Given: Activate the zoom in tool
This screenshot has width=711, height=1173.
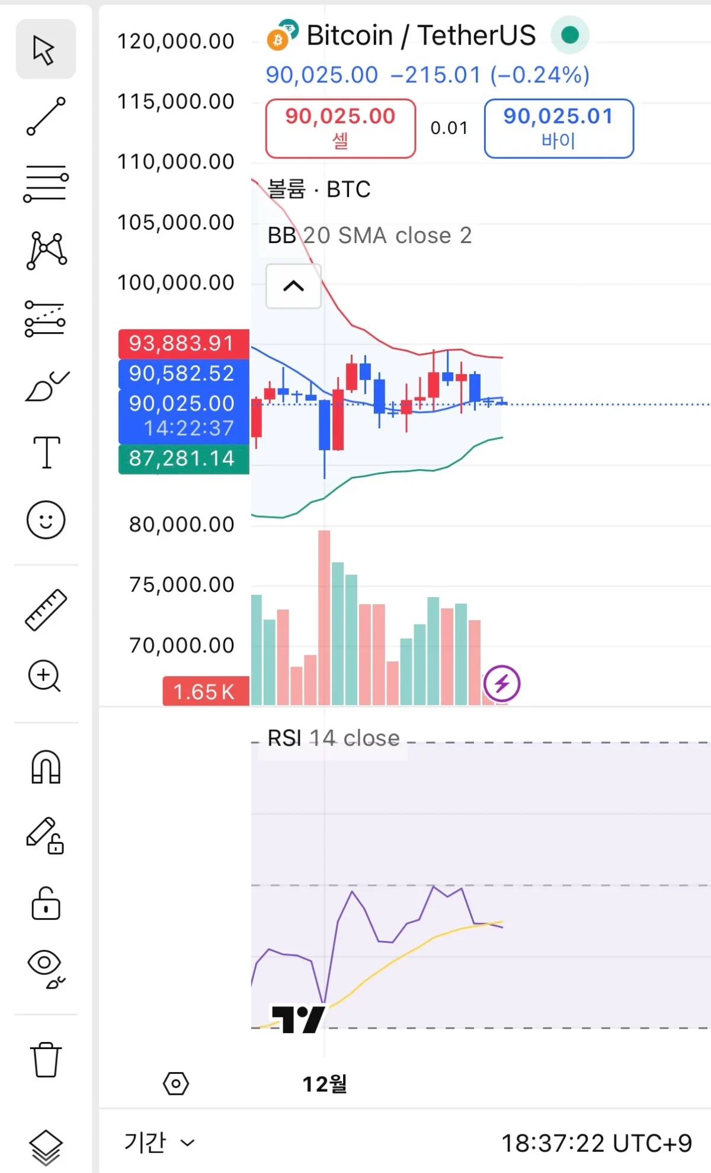Looking at the screenshot, I should tap(46, 676).
